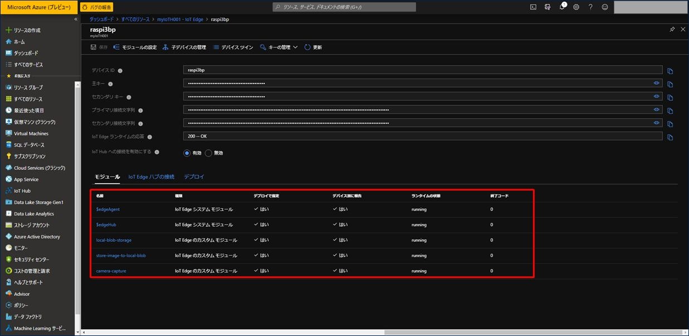The width and height of the screenshot is (689, 336).
Task: Copy the プライマリ接続文字列 value
Action: (x=670, y=111)
